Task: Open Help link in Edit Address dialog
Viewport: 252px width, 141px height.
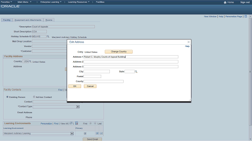Action: (187, 46)
